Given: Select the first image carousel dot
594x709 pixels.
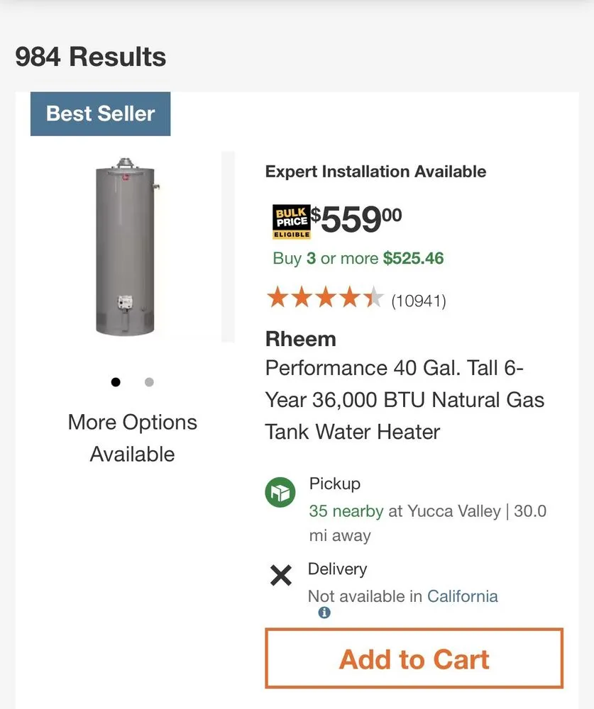Looking at the screenshot, I should pos(116,382).
